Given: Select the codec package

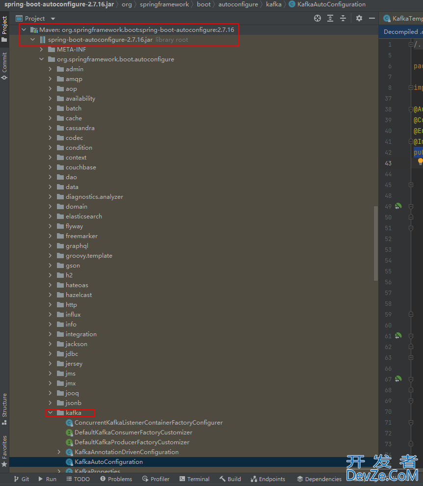Looking at the screenshot, I should pyautogui.click(x=75, y=137).
